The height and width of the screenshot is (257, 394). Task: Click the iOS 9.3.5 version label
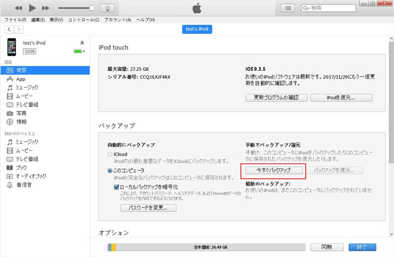[255, 69]
